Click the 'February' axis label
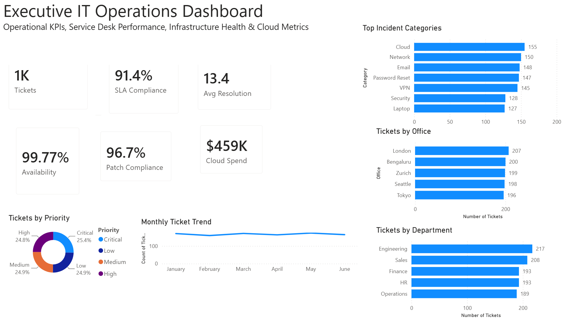This screenshot has height=322, width=569. click(210, 269)
